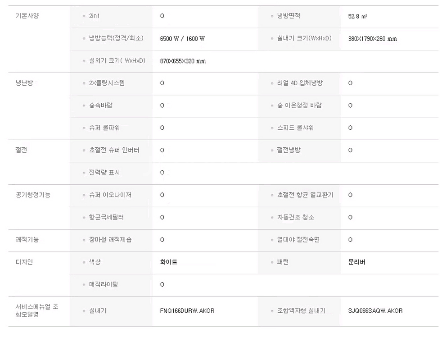
Task: Click the 기본사양 category heading
Action: click(27, 16)
